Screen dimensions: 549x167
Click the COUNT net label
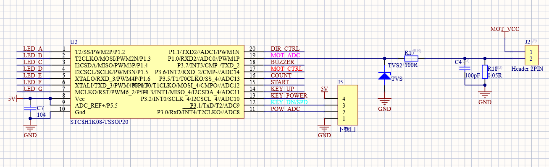click(x=281, y=76)
